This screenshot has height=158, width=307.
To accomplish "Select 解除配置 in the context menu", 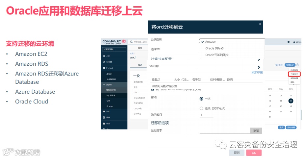I will (294, 78).
